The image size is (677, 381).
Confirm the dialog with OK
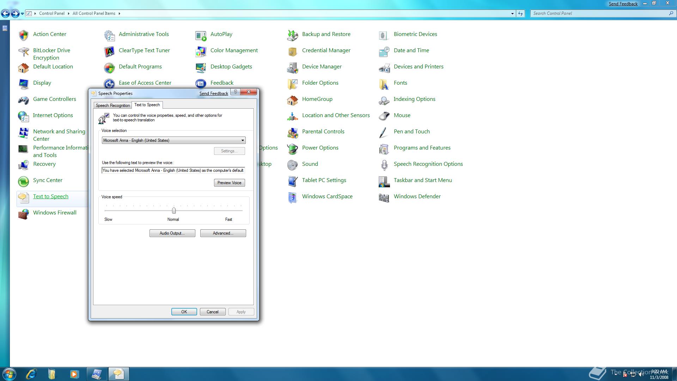click(184, 312)
